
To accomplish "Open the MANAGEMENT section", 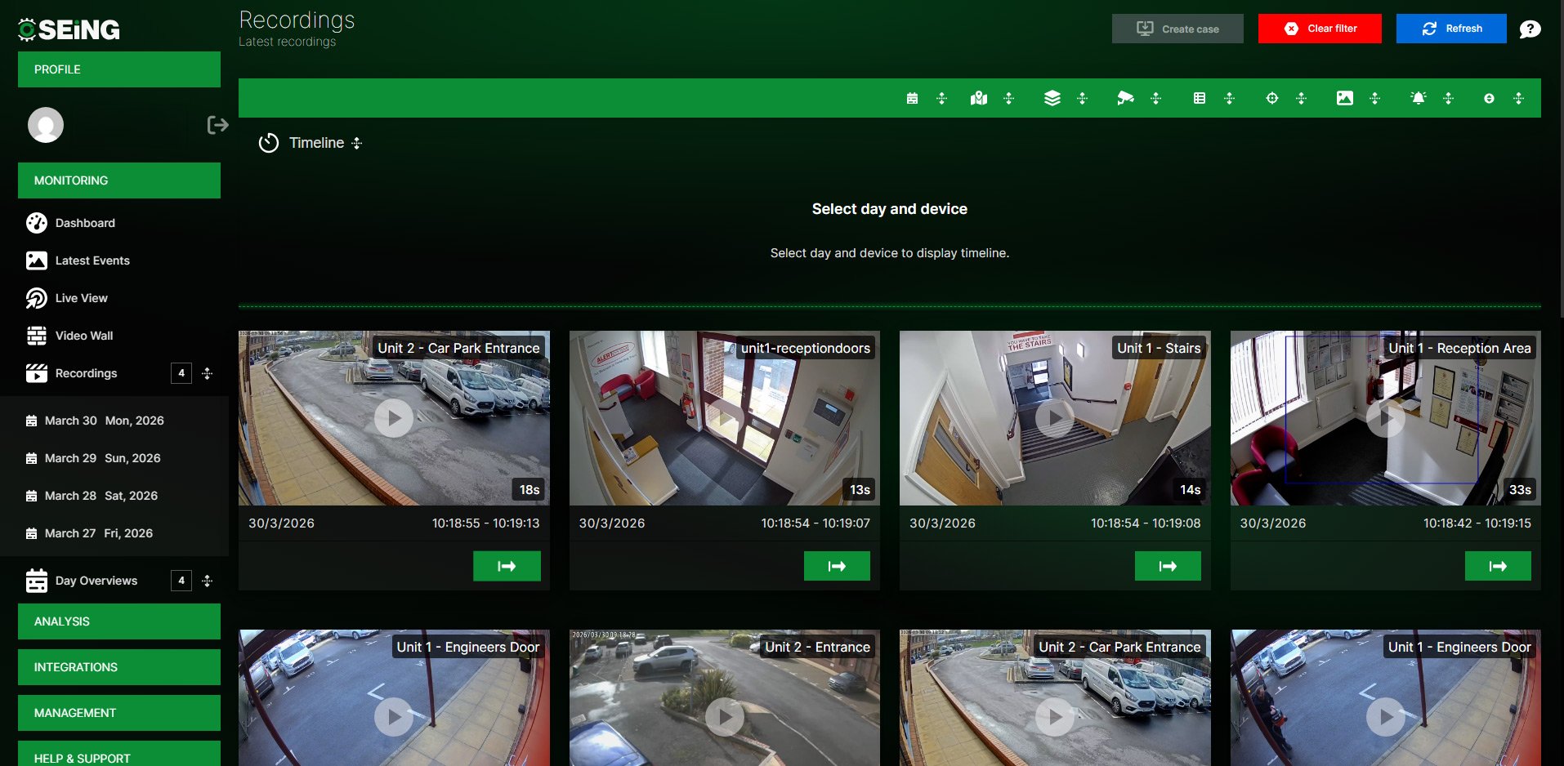I will (x=119, y=713).
